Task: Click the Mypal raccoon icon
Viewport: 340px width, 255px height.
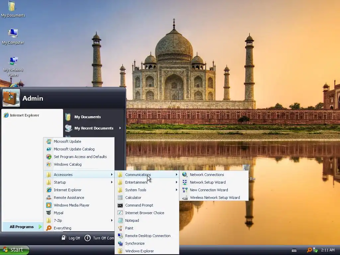Action: point(49,213)
